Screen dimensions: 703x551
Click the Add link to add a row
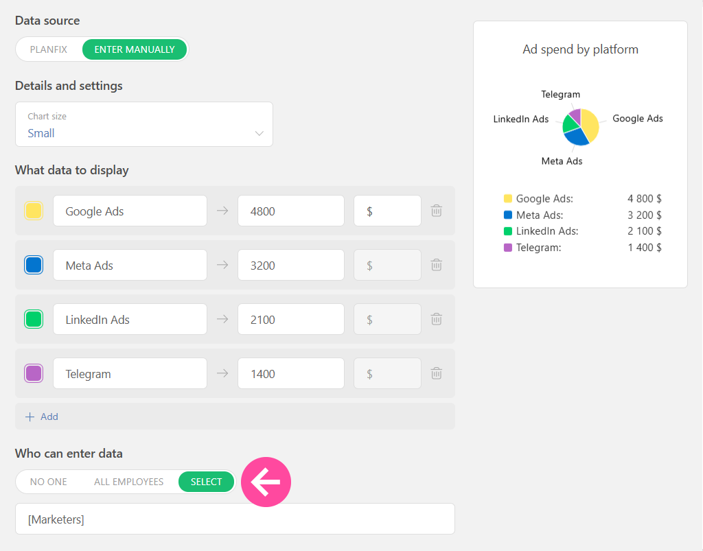tap(49, 417)
